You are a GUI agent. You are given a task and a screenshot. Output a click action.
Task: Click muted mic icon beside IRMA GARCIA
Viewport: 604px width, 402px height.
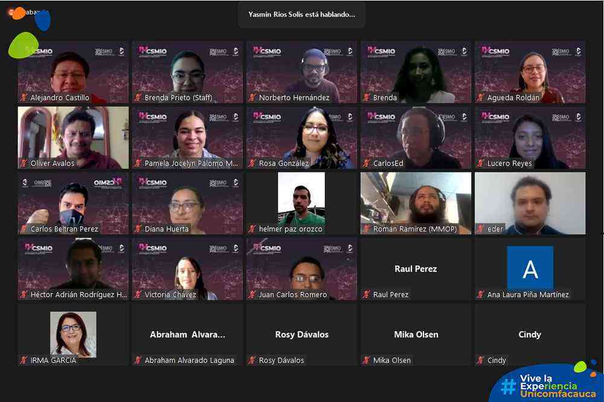tap(24, 360)
